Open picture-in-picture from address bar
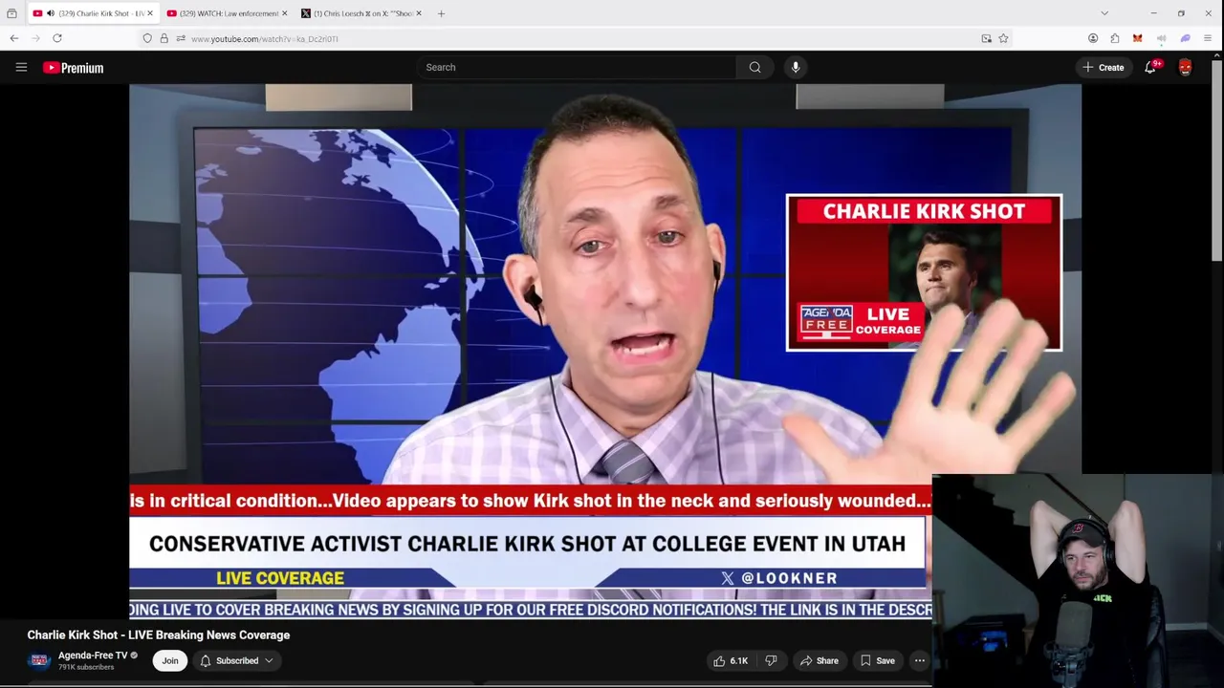The width and height of the screenshot is (1224, 688). click(x=986, y=38)
